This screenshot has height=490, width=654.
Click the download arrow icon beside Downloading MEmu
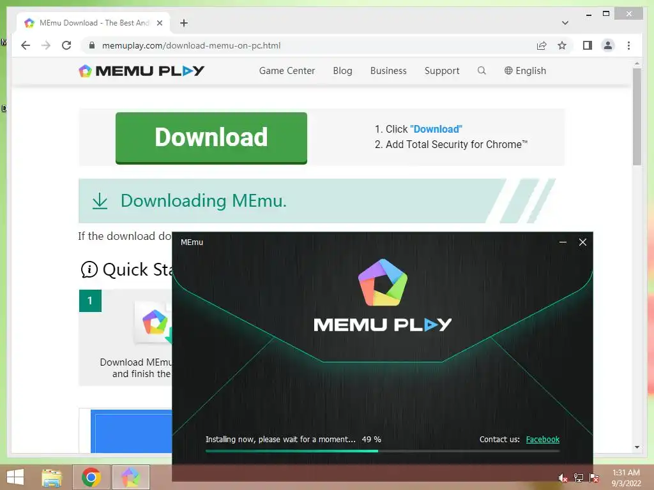tap(100, 201)
